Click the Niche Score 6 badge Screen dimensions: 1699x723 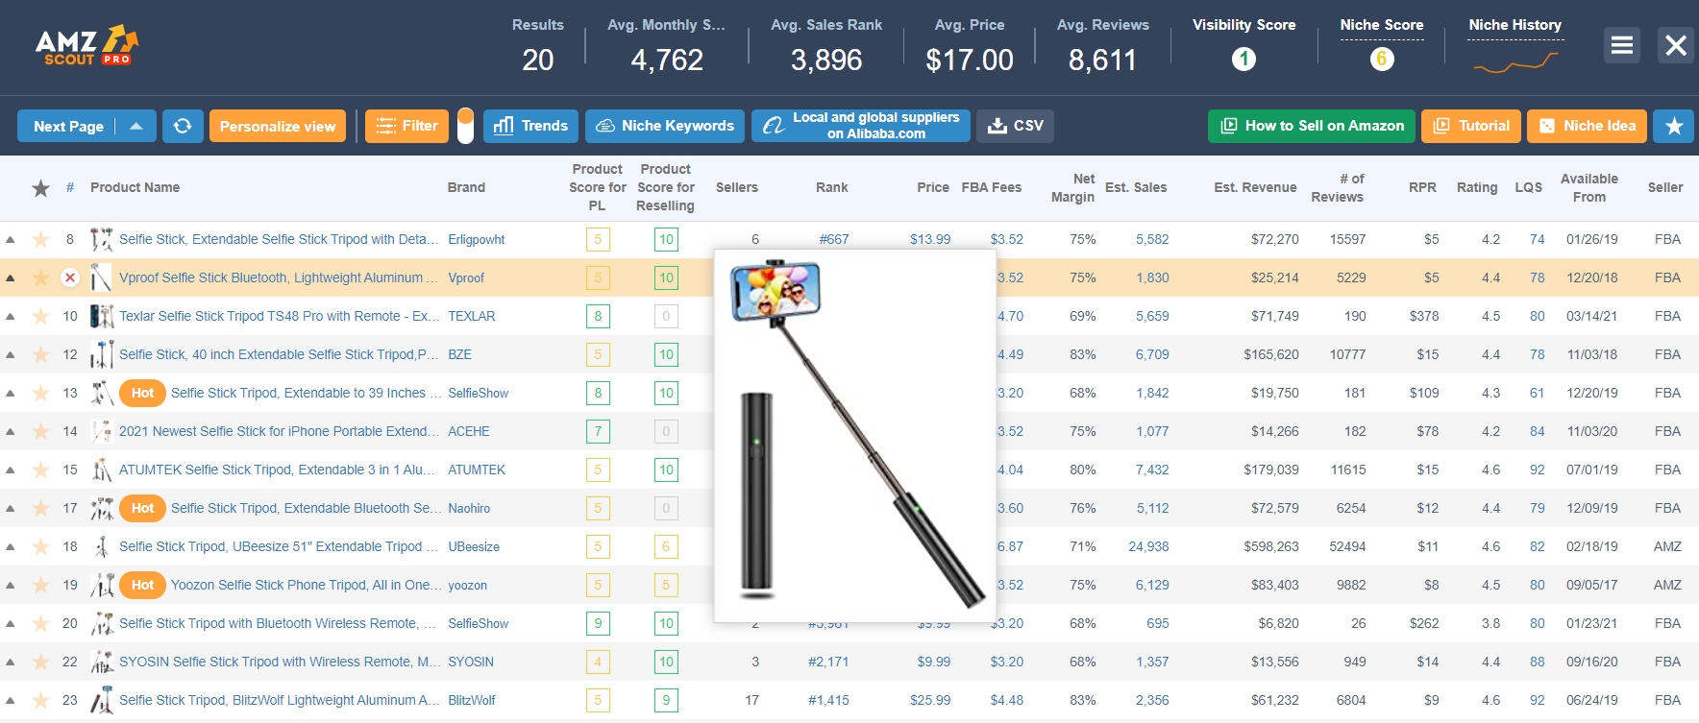[x=1382, y=60]
